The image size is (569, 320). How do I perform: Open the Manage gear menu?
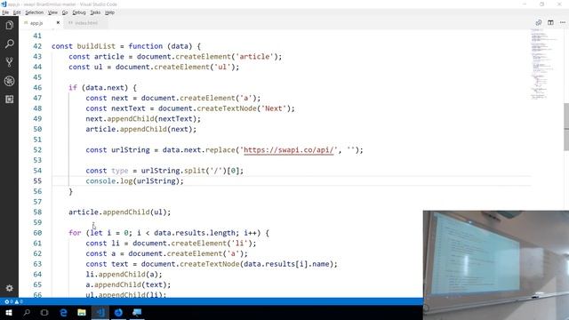click(x=10, y=288)
